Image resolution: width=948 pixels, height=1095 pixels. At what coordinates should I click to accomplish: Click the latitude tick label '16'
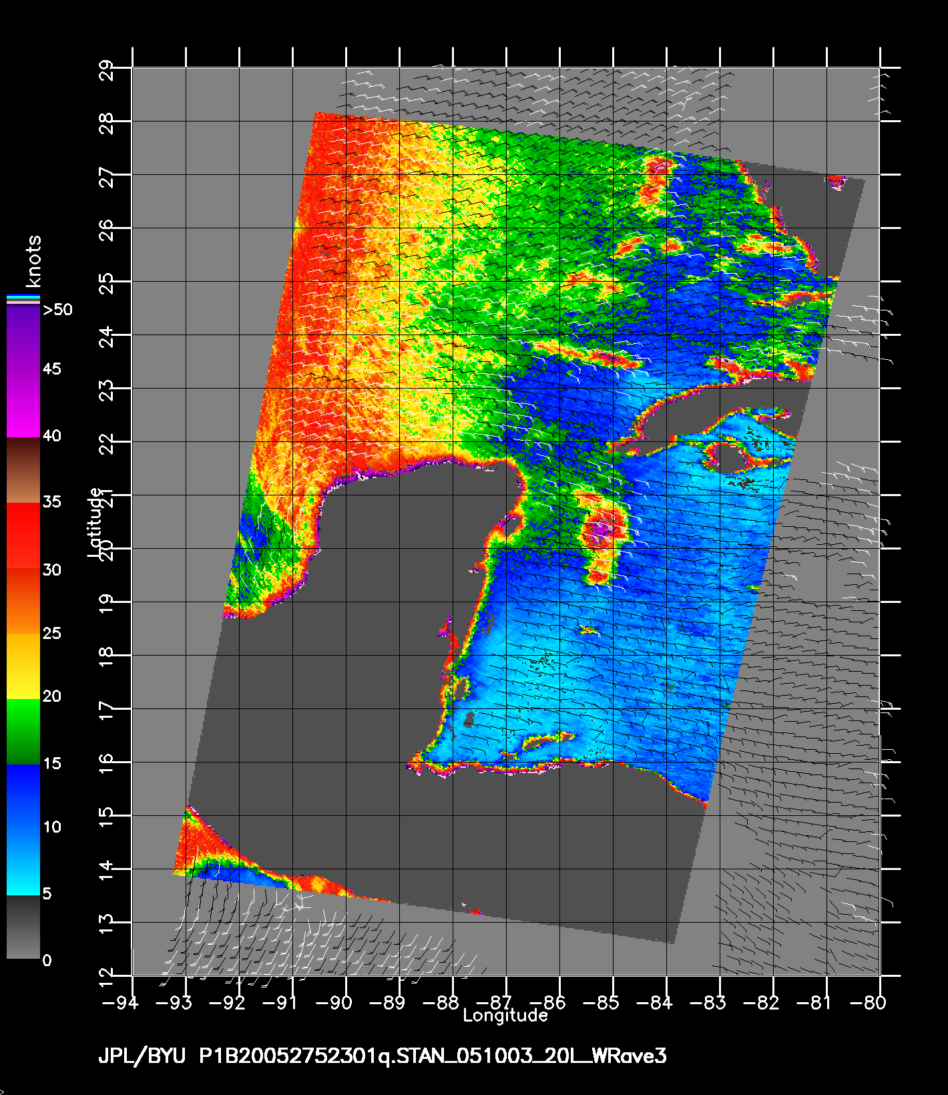point(107,763)
